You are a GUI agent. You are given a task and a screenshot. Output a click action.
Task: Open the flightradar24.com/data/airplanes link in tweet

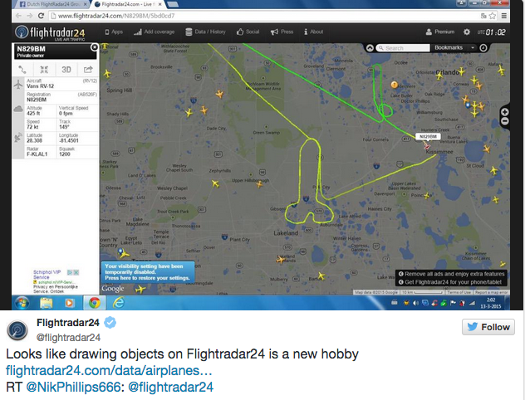(109, 371)
